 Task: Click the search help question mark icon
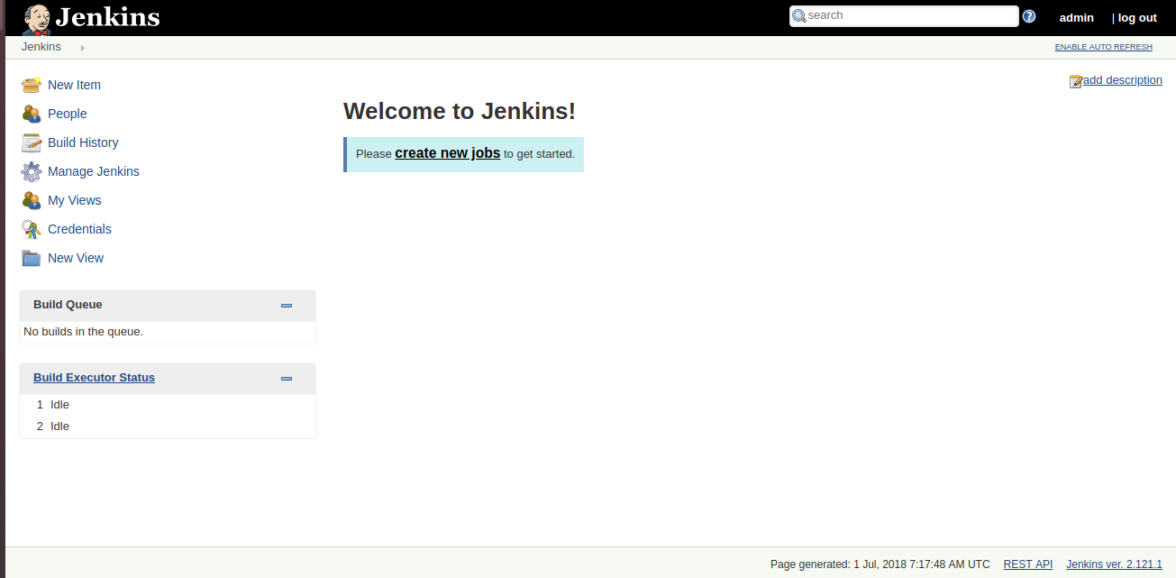click(1029, 16)
